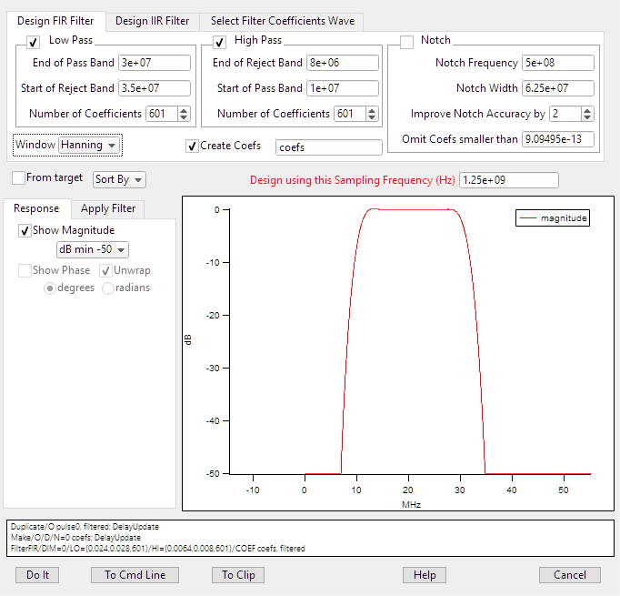Expand the dB min -50 dropdown
620x596 pixels.
click(93, 249)
